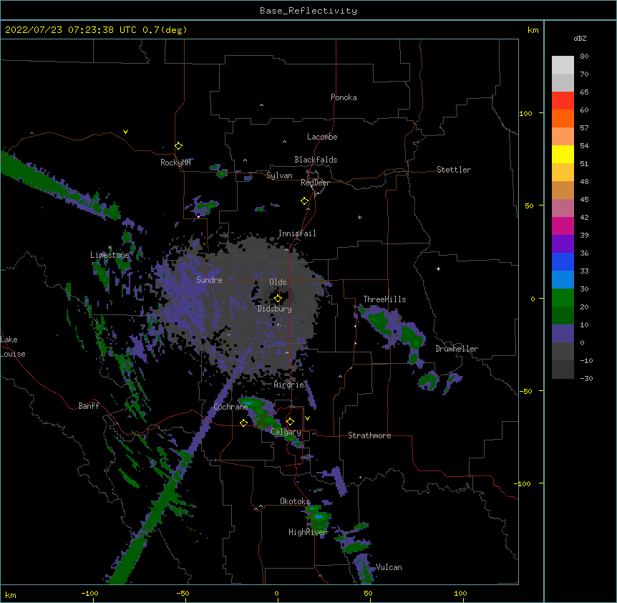The width and height of the screenshot is (617, 603).
Task: Click the 0 tick on the bottom axis
Action: tap(276, 593)
